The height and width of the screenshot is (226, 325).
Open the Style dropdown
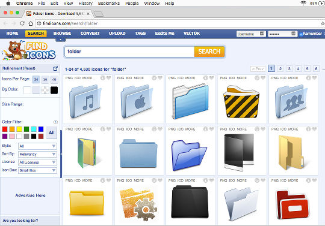click(x=37, y=146)
